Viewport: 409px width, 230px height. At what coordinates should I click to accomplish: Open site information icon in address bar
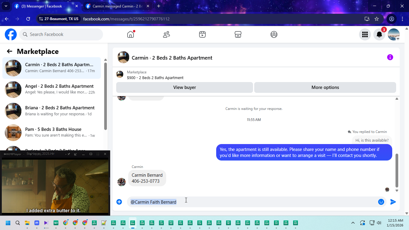[x=41, y=19]
